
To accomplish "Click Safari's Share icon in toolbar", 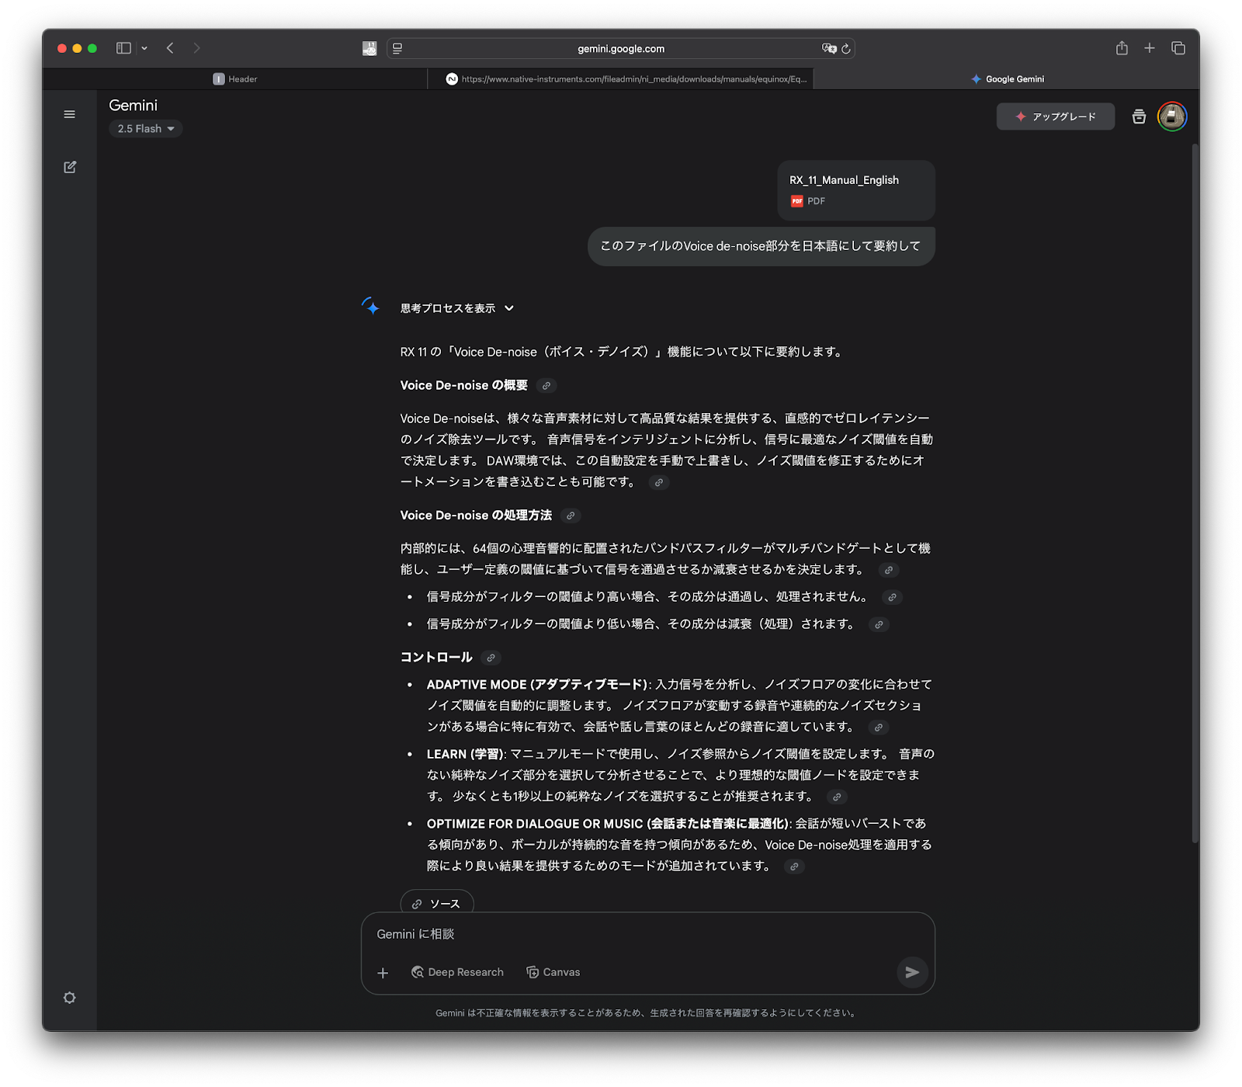I will pos(1122,48).
